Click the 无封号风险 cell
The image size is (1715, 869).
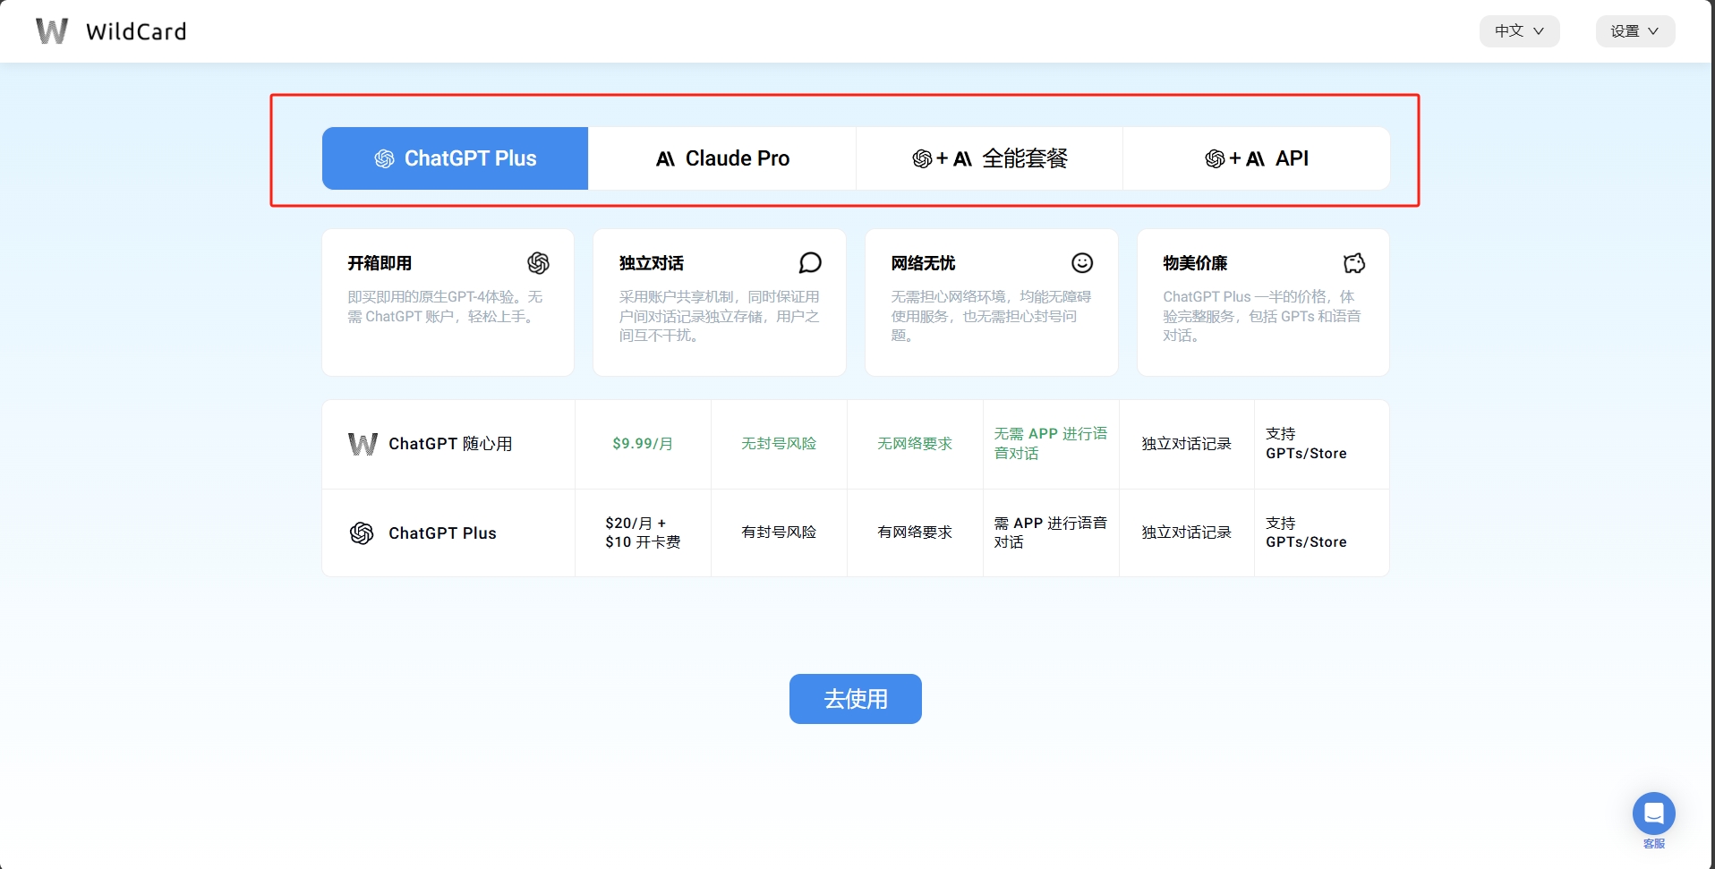(779, 444)
